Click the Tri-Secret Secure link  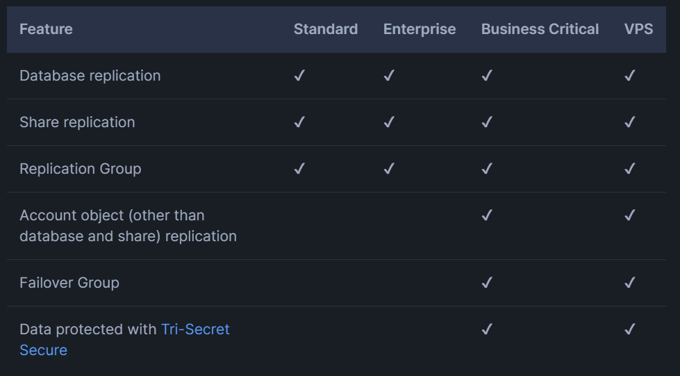click(x=124, y=340)
